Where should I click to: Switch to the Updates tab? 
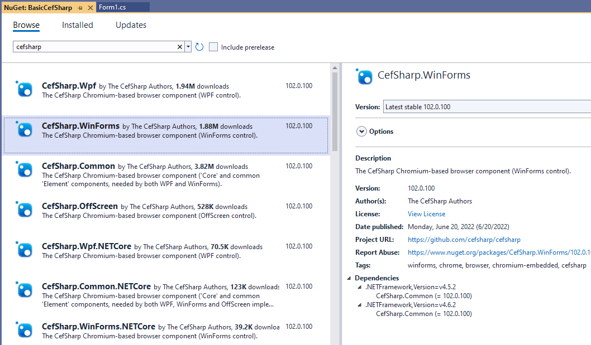pos(131,25)
